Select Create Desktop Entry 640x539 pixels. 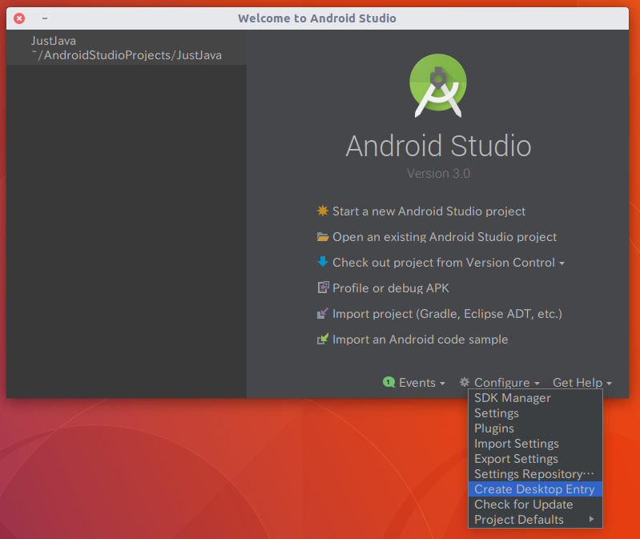click(535, 489)
